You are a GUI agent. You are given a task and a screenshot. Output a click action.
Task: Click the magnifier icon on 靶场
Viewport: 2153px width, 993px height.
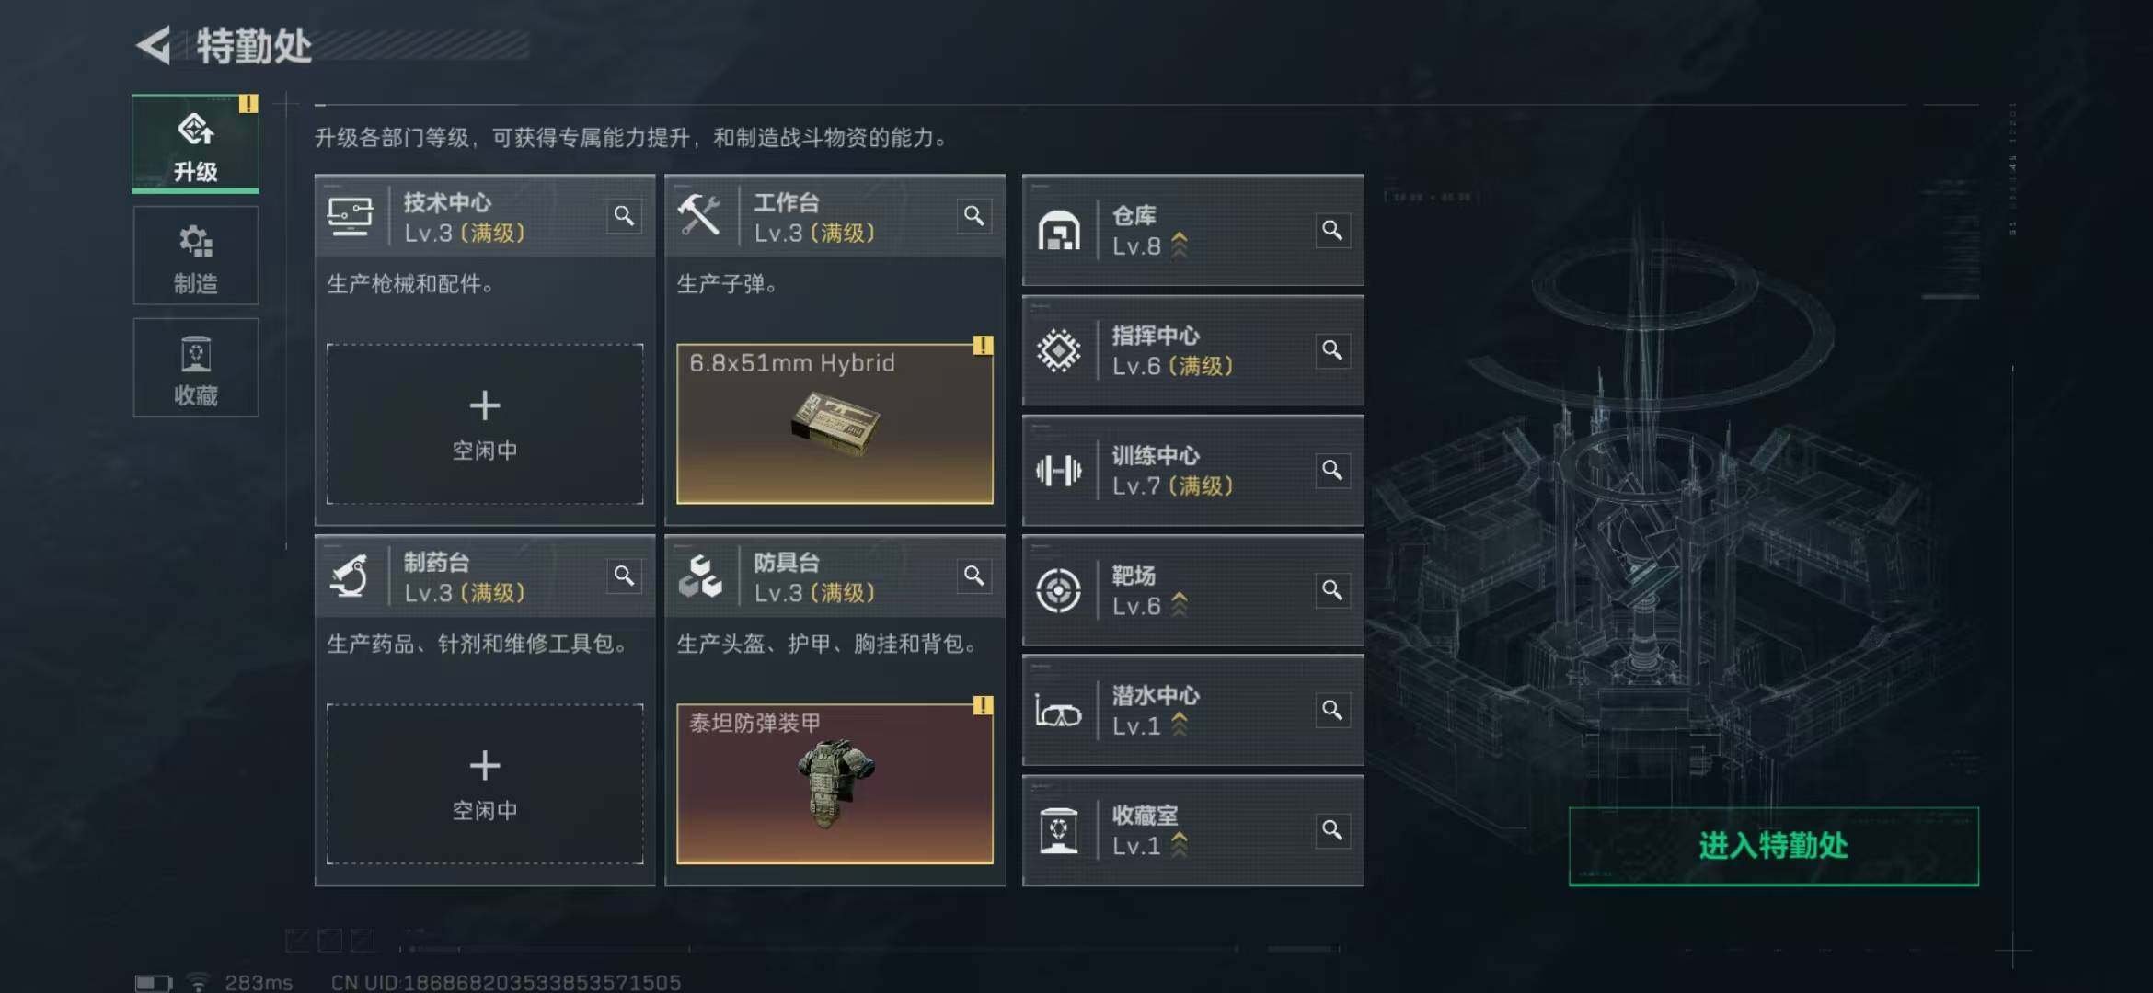click(x=1331, y=590)
